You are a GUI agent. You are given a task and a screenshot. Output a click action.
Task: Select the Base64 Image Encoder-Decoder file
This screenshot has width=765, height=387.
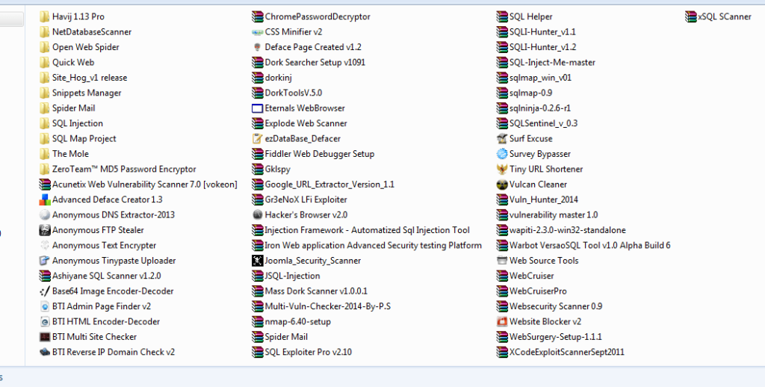(x=112, y=291)
